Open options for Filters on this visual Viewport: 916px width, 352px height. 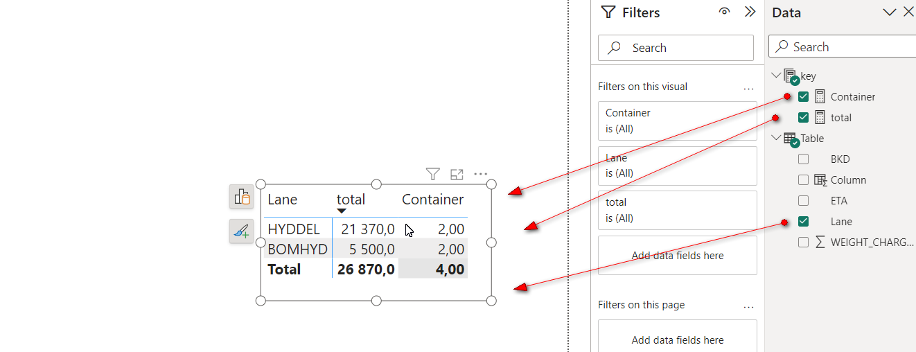click(748, 88)
